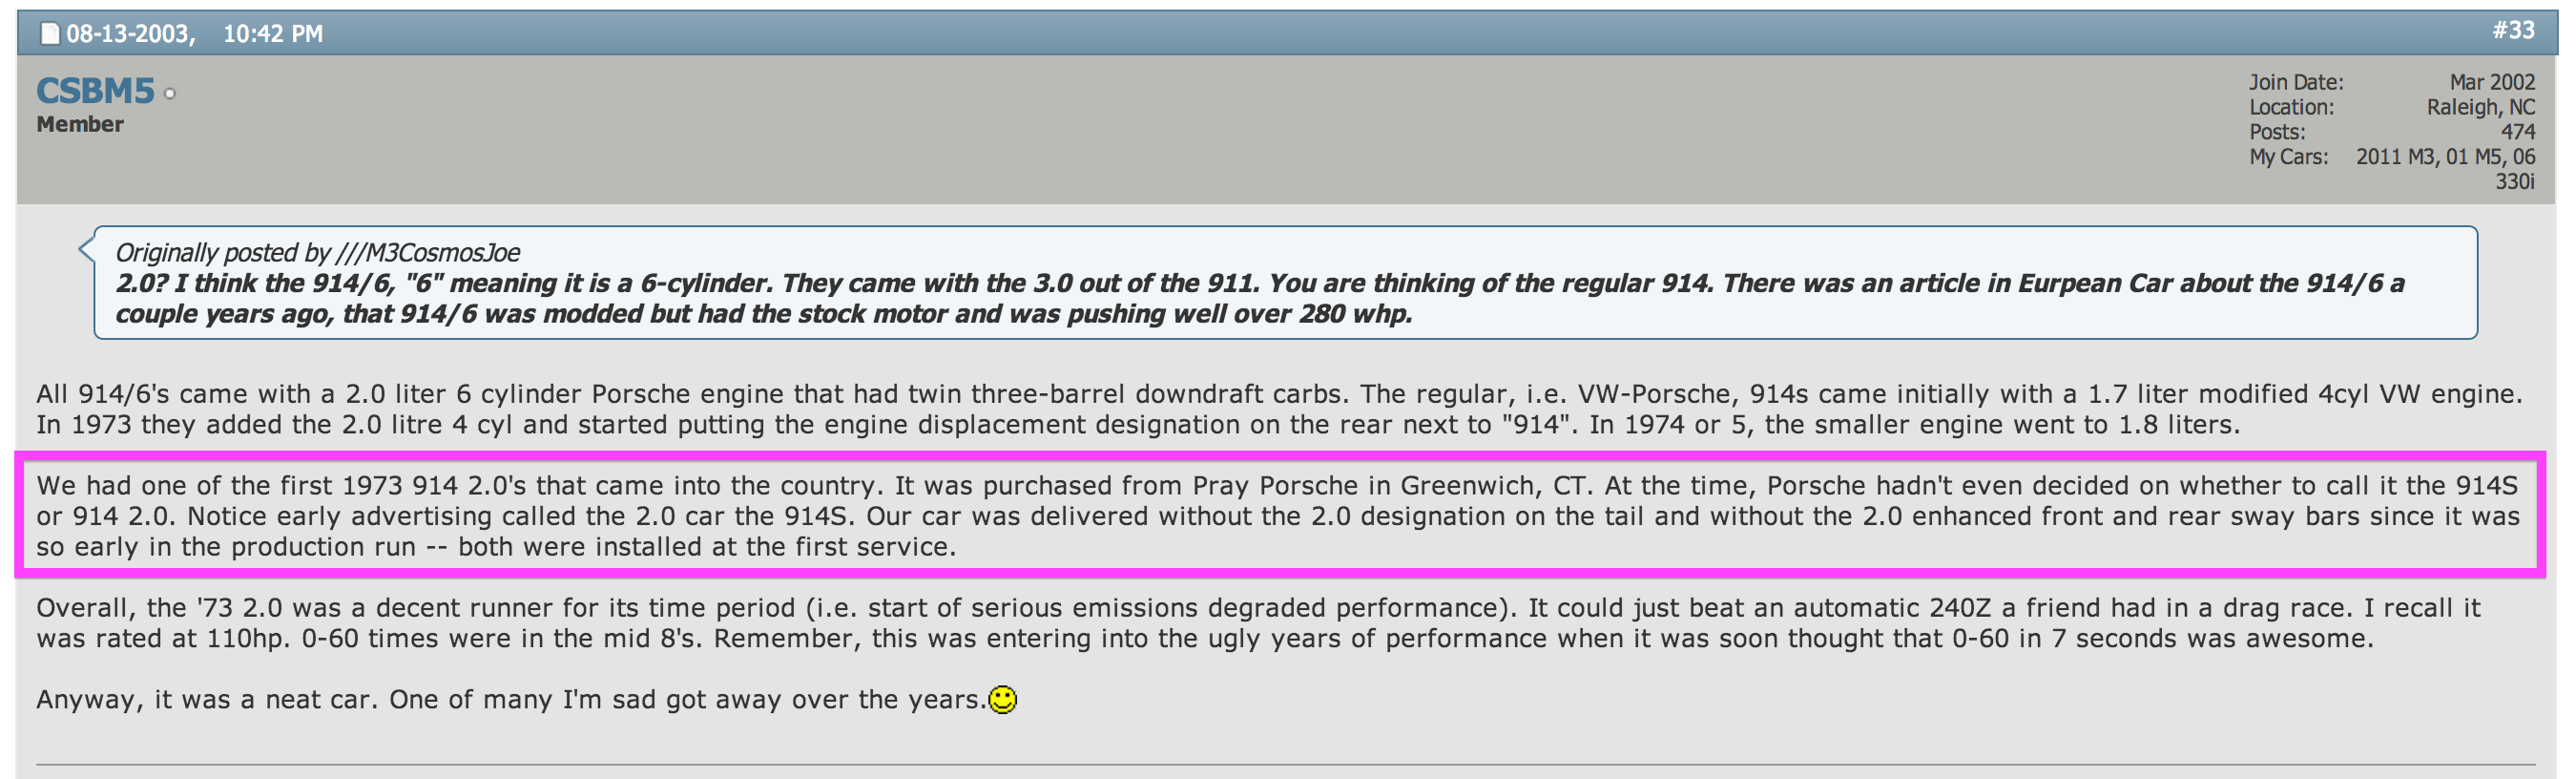This screenshot has height=779, width=2576.
Task: Click the bold quoted 914/6 text
Action: 760,298
